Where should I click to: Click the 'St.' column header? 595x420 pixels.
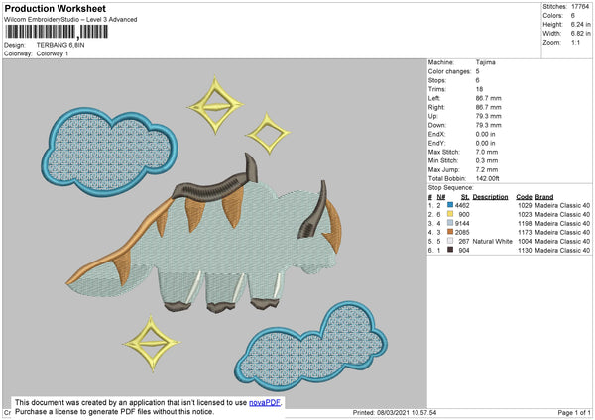click(x=465, y=197)
